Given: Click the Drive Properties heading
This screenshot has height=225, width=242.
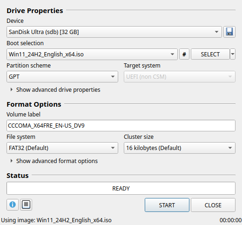Looking at the screenshot, I should pos(35,11).
